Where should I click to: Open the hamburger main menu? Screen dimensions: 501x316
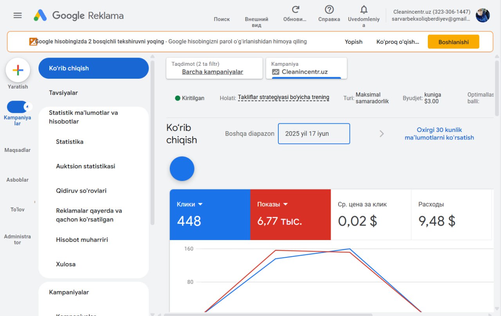tap(18, 15)
